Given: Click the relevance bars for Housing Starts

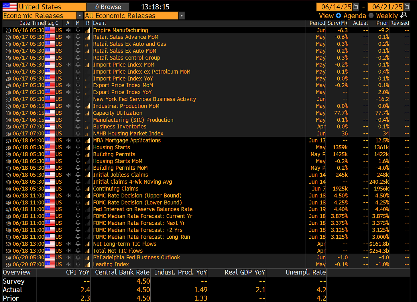Looking at the screenshot, I should [x=88, y=147].
